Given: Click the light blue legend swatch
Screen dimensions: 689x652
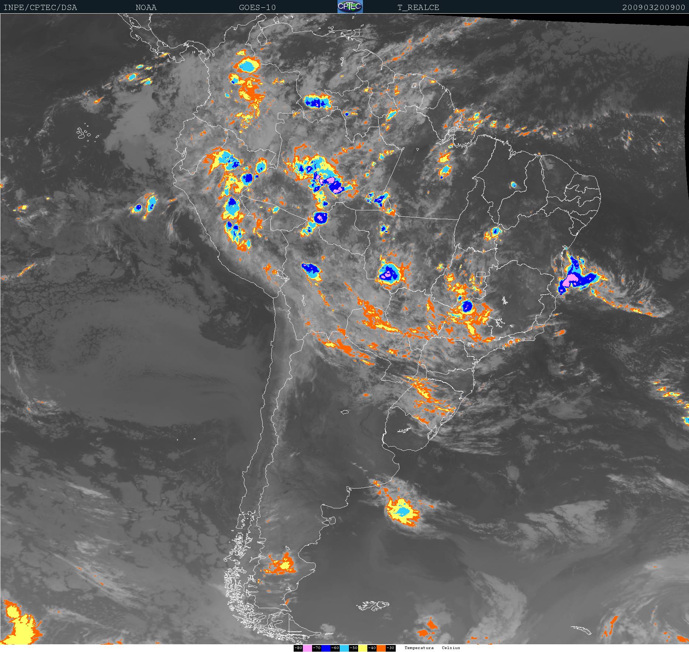Looking at the screenshot, I should click(344, 648).
